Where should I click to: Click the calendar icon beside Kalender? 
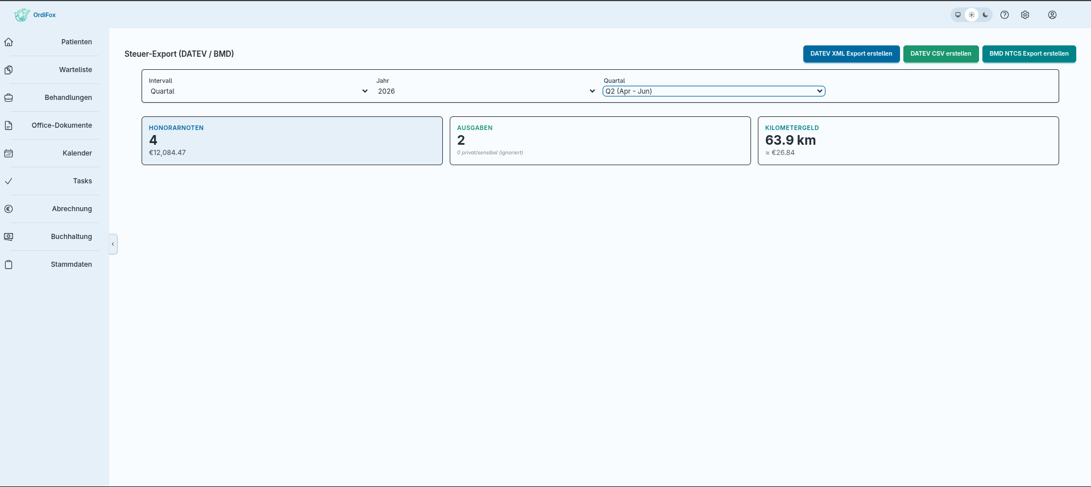9,153
